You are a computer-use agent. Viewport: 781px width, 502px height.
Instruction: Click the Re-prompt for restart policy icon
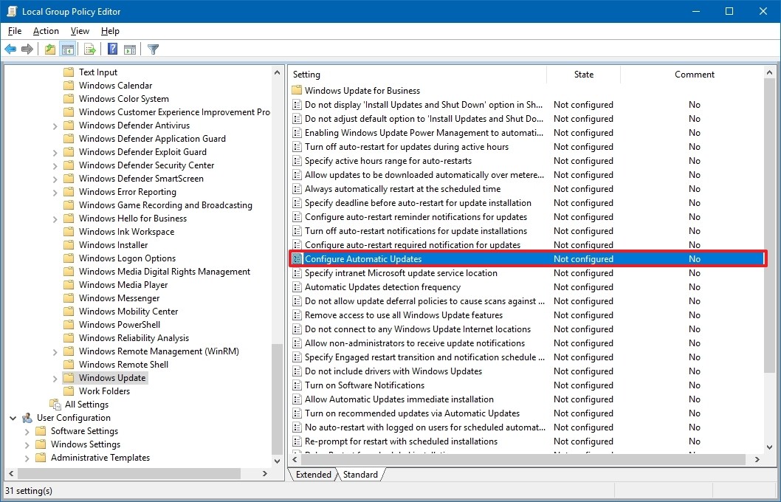pyautogui.click(x=297, y=441)
